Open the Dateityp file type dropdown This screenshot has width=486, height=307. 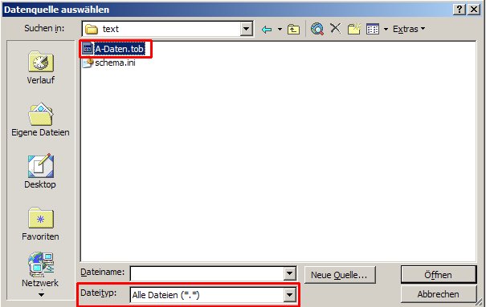click(213, 295)
